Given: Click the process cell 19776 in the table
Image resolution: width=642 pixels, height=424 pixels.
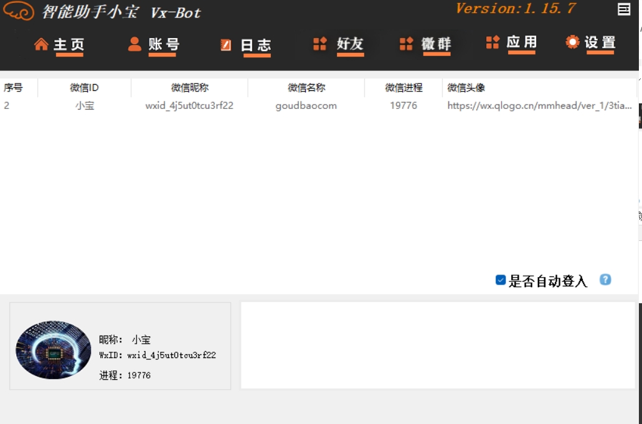Looking at the screenshot, I should [x=404, y=106].
